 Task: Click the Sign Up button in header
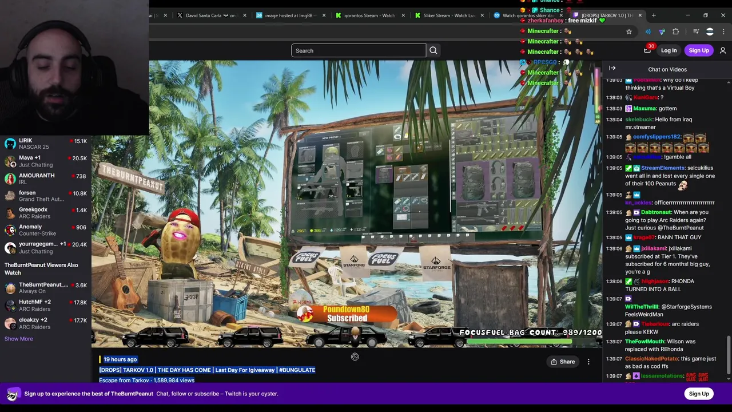tap(699, 50)
